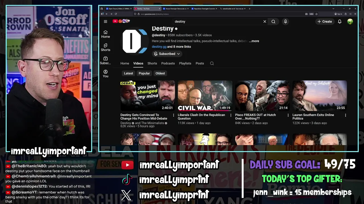Screen dimensions: 364x204
Task: Open the list all tabs dropdown
Action: 333,9
